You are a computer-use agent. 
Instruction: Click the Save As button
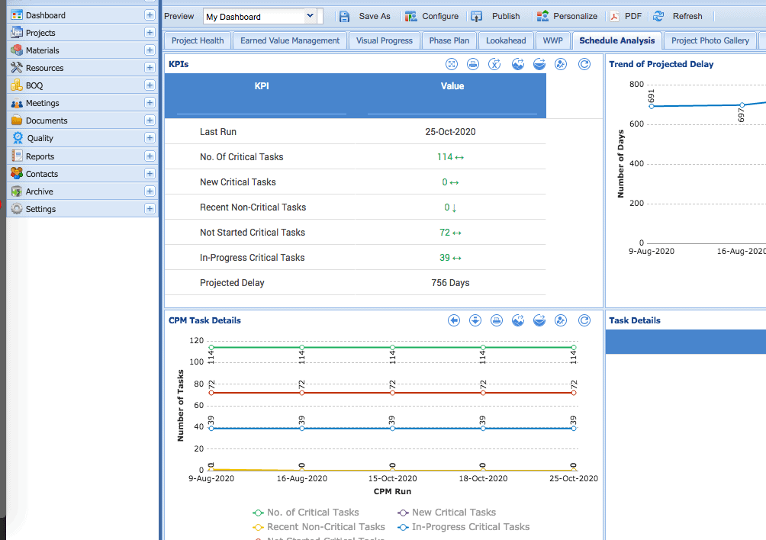click(x=365, y=16)
